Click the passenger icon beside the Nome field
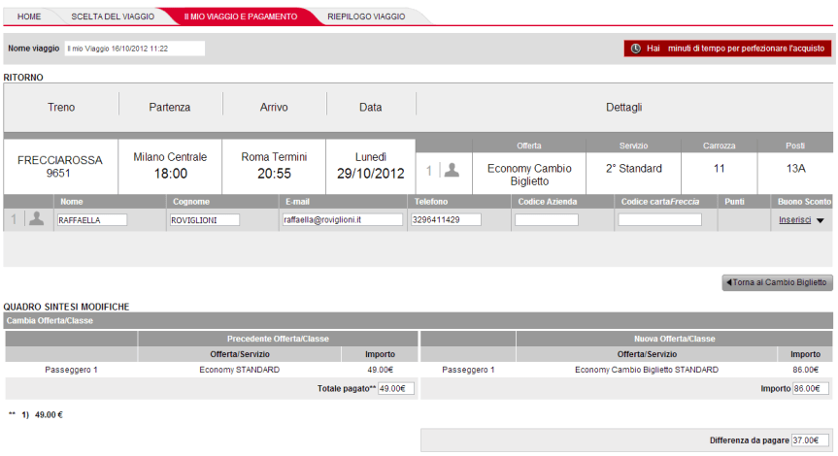The image size is (838, 456). (x=36, y=219)
